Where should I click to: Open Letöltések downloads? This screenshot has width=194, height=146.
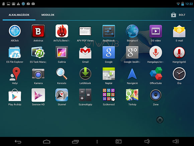[x=85, y=74]
